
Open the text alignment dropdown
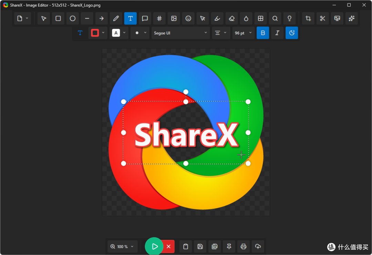click(x=221, y=33)
